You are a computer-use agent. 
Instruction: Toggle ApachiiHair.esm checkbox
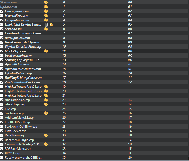pos(2,64)
